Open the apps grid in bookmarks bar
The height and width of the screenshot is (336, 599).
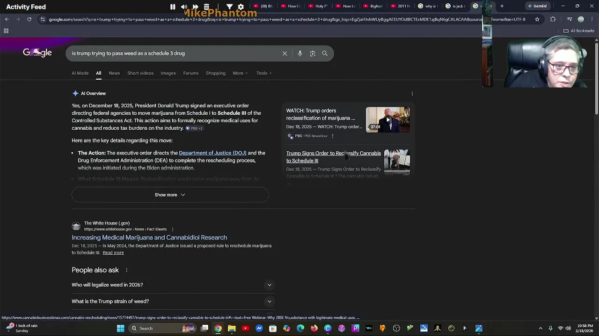[6, 31]
